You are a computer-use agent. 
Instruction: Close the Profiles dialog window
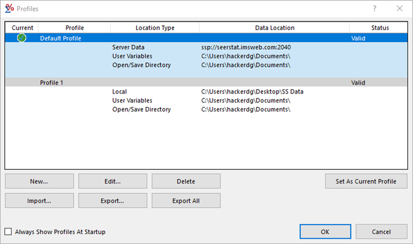(x=399, y=9)
